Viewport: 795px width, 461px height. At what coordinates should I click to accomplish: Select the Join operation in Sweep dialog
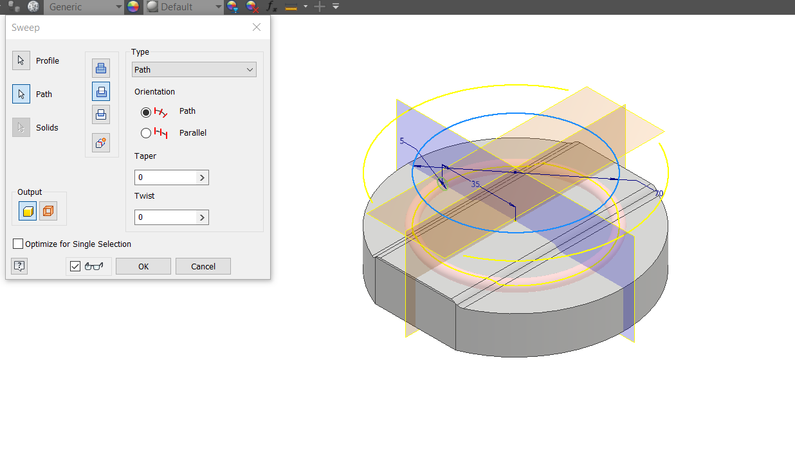click(x=101, y=68)
